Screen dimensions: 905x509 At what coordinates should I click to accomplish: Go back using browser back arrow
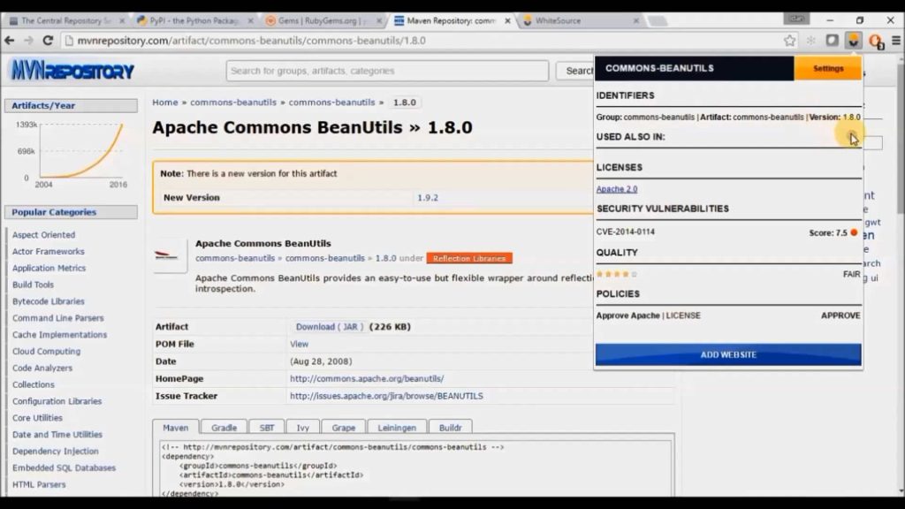click(x=9, y=41)
